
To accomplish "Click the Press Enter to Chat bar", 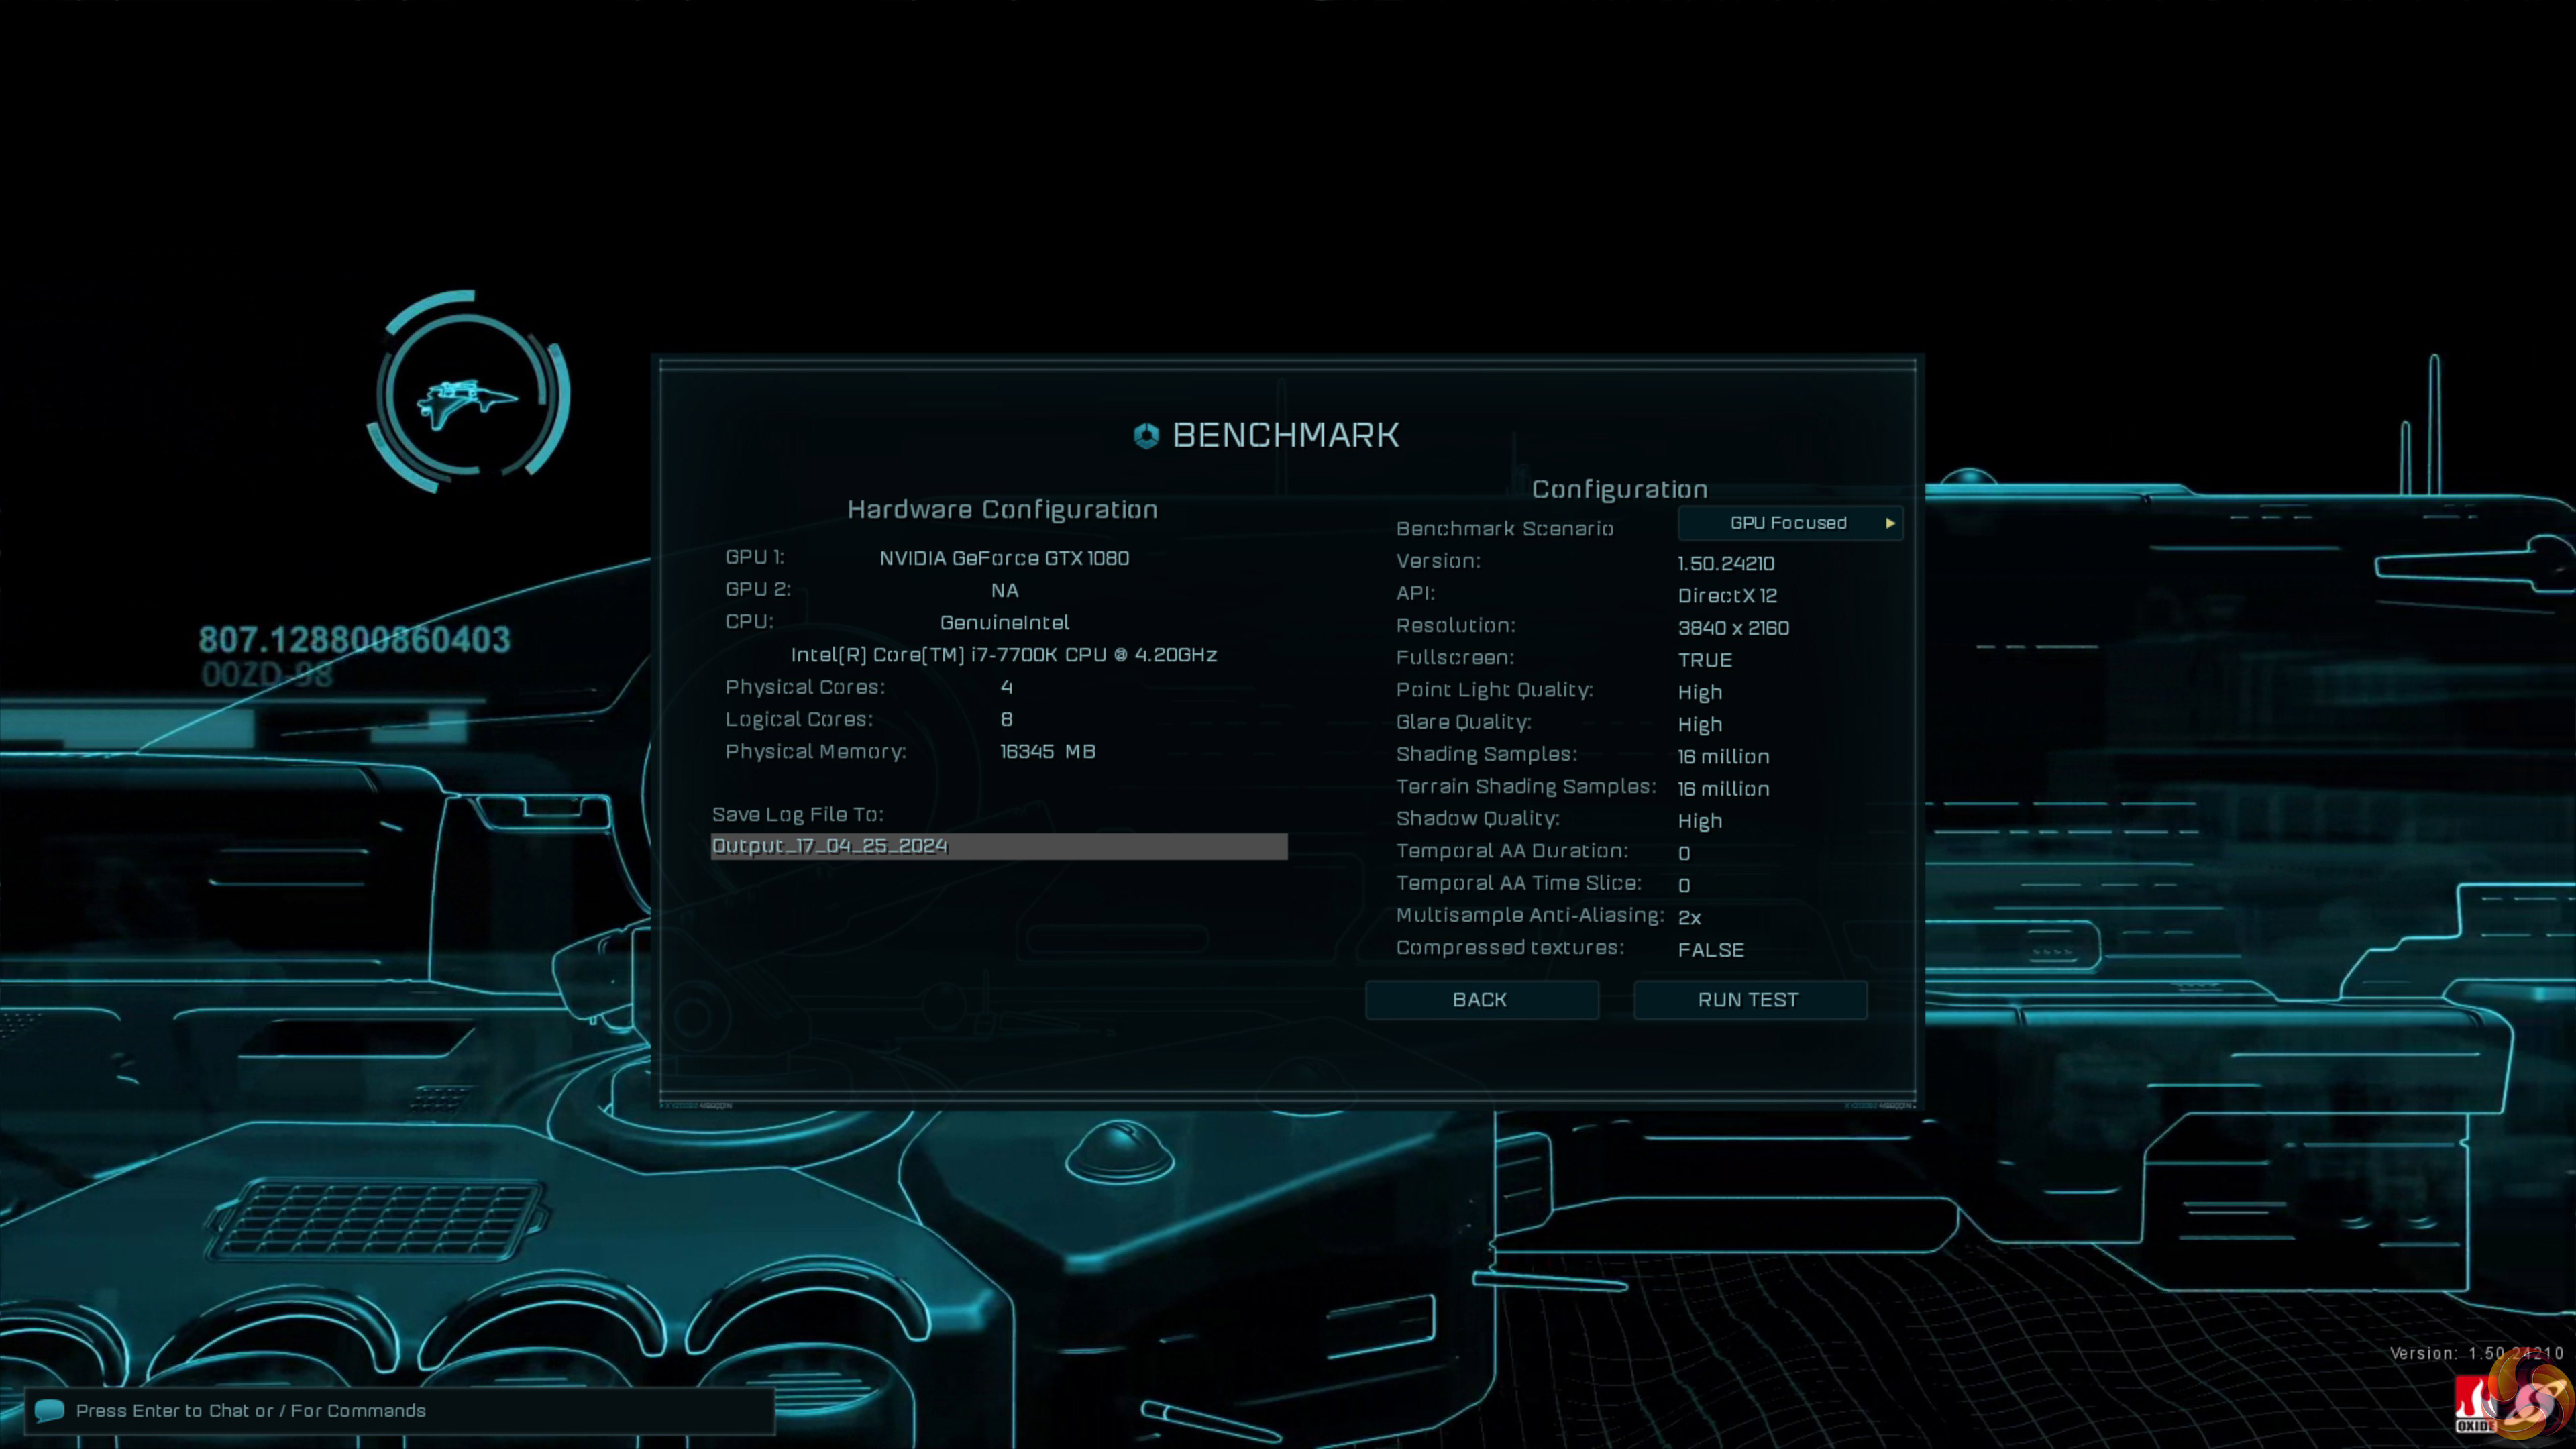I will point(400,1410).
